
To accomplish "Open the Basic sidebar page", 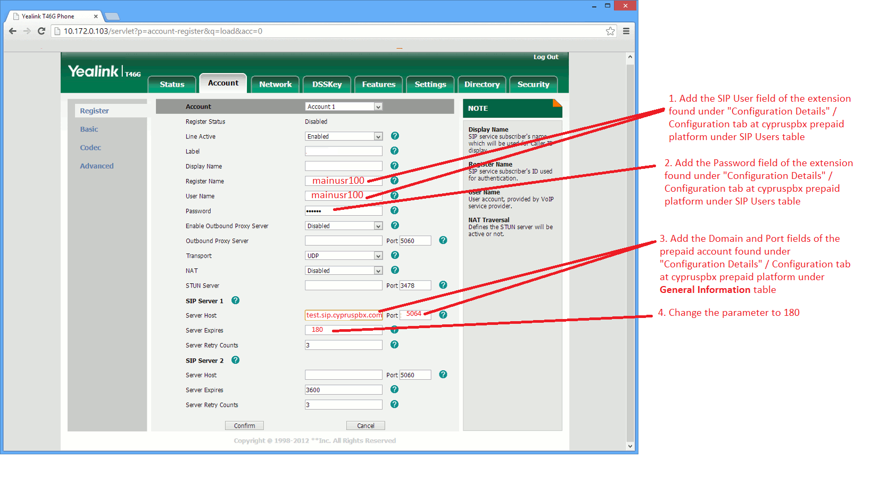I will [x=89, y=129].
